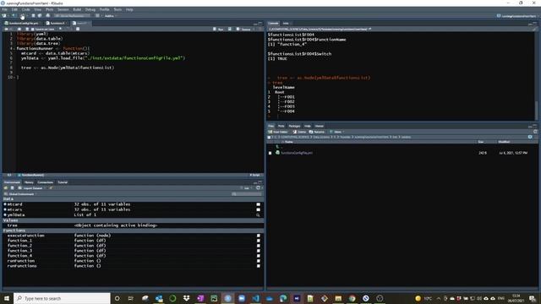Expand the ymlData list entry

(5, 214)
